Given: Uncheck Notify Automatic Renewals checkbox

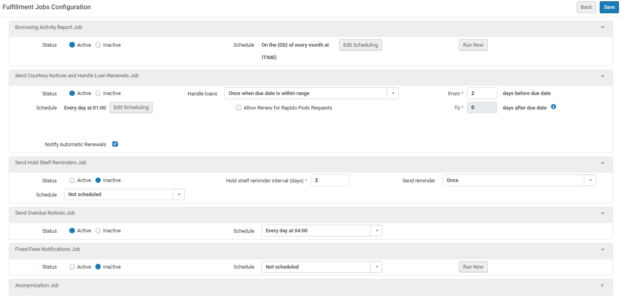Looking at the screenshot, I should click(115, 144).
